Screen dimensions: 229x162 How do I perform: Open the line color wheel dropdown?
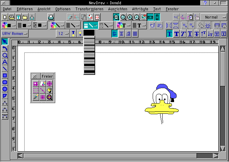57,25
